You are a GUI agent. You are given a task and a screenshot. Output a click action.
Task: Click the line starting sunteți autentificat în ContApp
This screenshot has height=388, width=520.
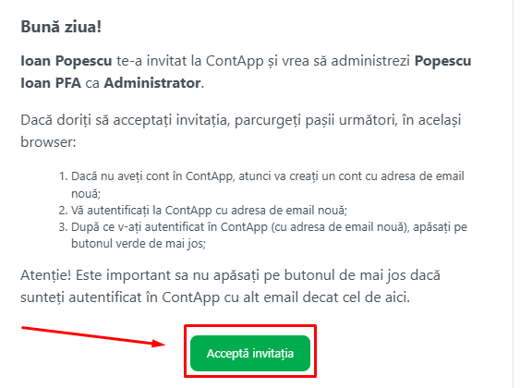[215, 297]
